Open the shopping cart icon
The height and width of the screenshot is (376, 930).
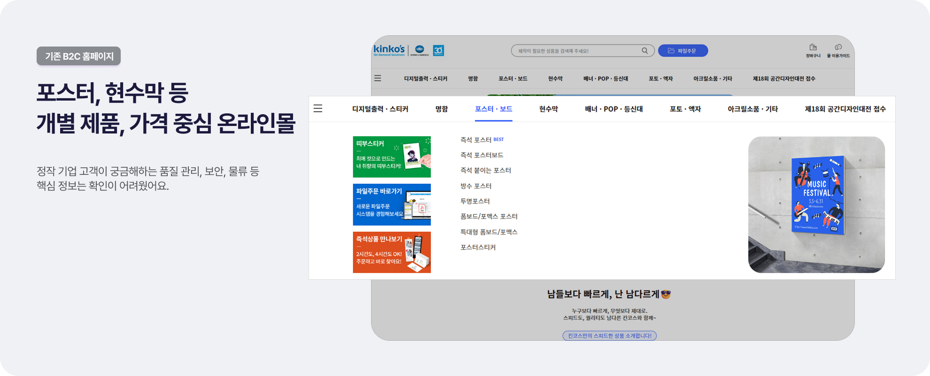[813, 50]
